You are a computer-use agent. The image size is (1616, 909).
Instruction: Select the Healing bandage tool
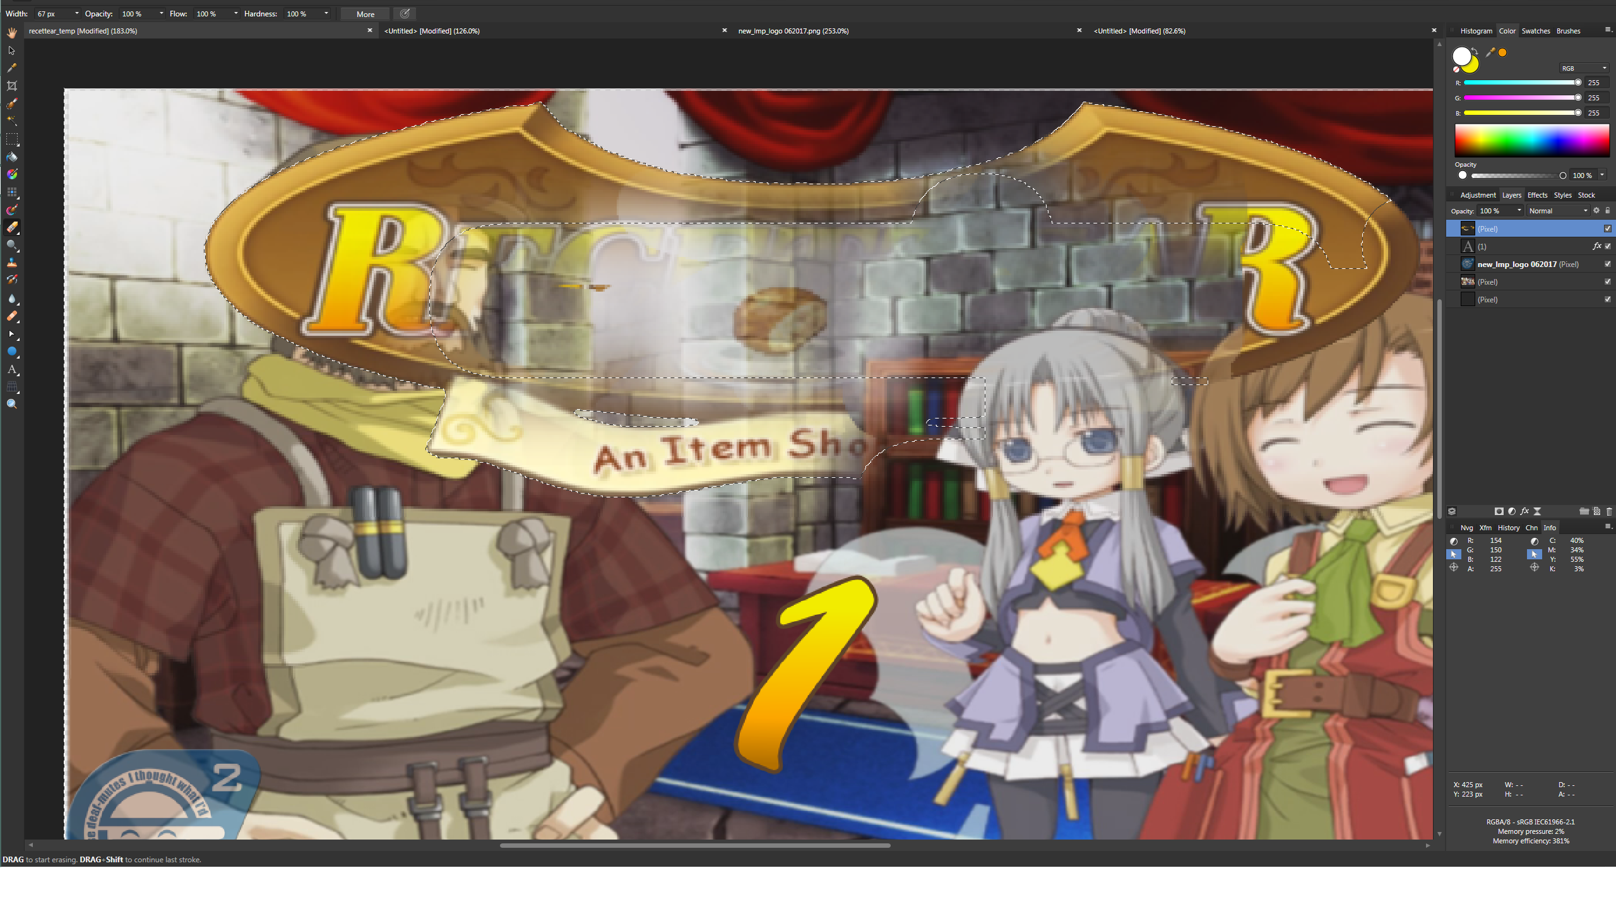[12, 316]
